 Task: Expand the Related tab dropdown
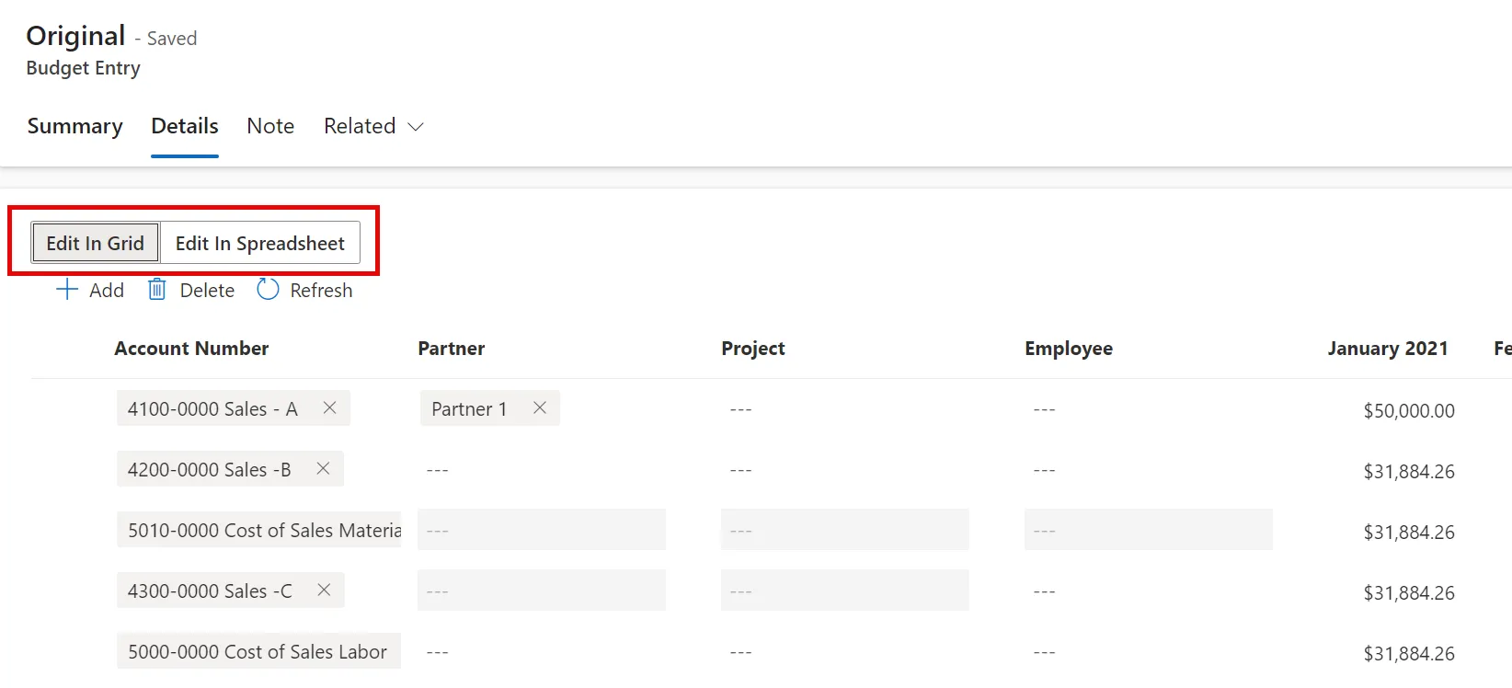pyautogui.click(x=416, y=127)
